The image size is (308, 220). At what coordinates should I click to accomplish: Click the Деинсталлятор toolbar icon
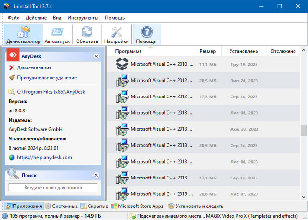coord(23,34)
